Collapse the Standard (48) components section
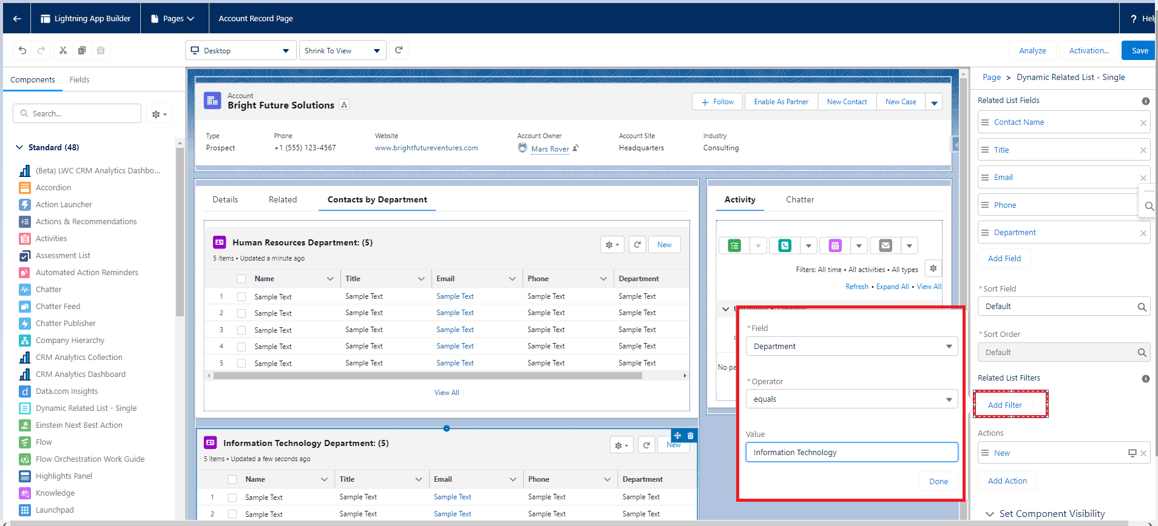This screenshot has width=1158, height=526. 19,147
